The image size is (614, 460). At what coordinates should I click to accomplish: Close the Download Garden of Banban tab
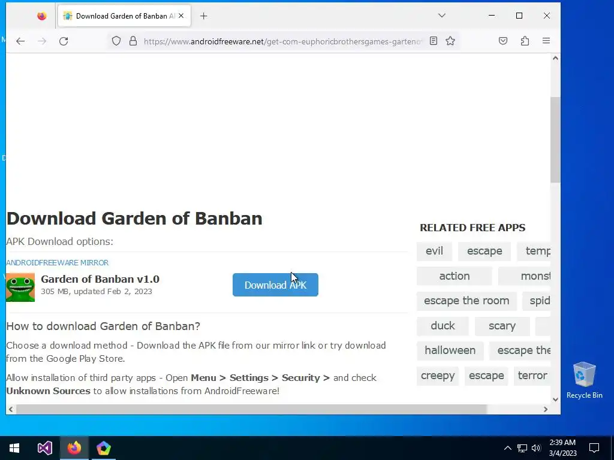(181, 16)
